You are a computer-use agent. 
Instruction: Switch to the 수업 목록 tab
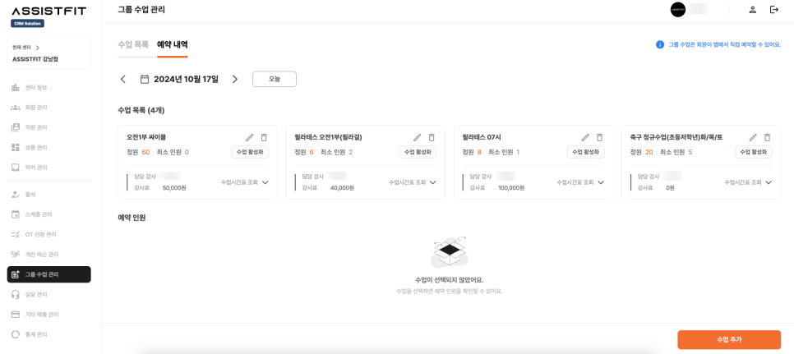(133, 44)
